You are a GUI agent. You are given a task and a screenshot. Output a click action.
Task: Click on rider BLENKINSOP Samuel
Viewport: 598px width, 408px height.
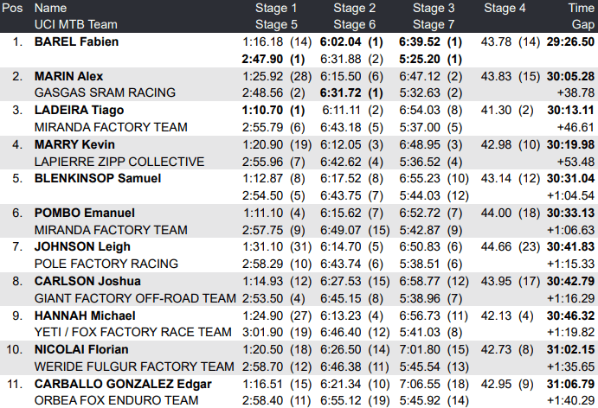coord(98,178)
